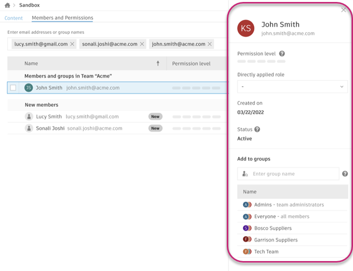Click Lucy Smith's permission level indicator

pyautogui.click(x=197, y=117)
